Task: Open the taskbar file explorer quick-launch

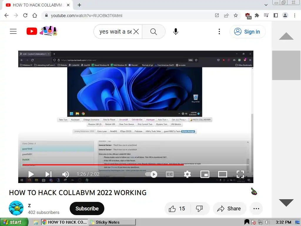Action: click(36, 222)
